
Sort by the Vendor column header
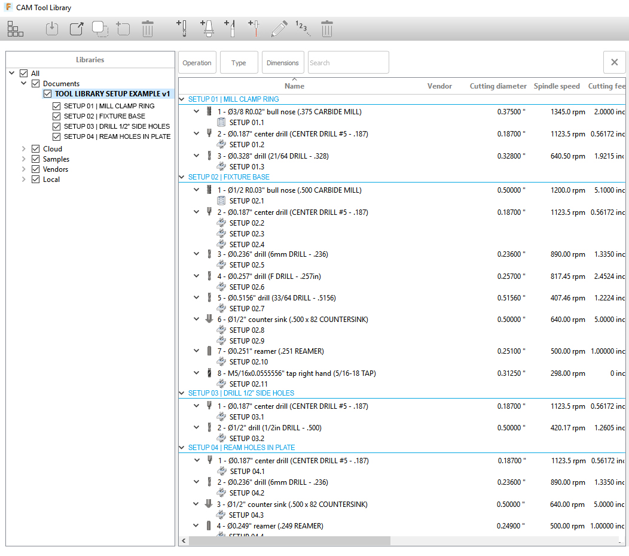tap(439, 86)
